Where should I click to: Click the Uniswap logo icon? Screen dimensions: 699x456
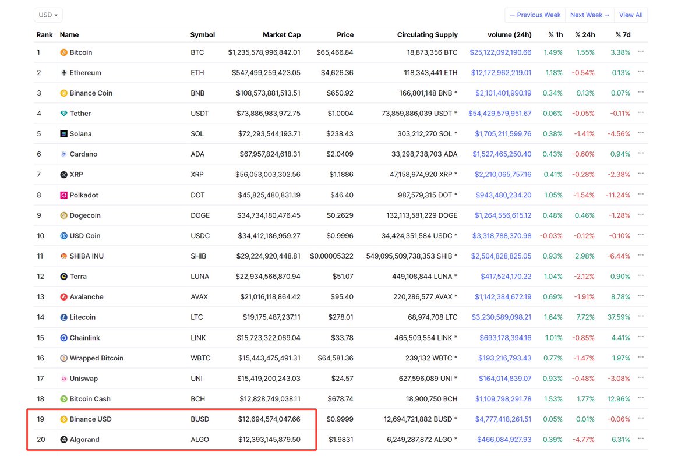[x=64, y=379]
